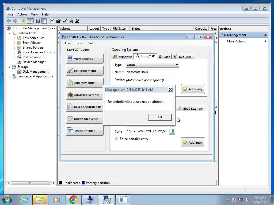Open Windows Explorer from the taskbar
Screen dimensions: 274x205
pos(40,200)
